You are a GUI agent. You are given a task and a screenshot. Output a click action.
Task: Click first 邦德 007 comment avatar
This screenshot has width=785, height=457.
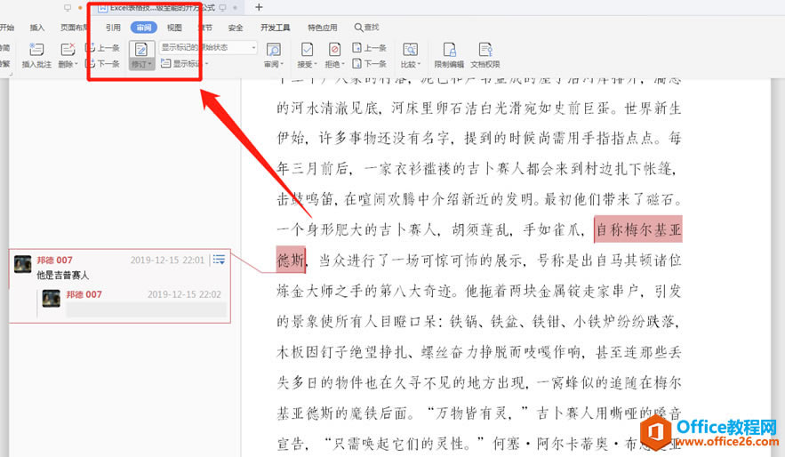22,264
